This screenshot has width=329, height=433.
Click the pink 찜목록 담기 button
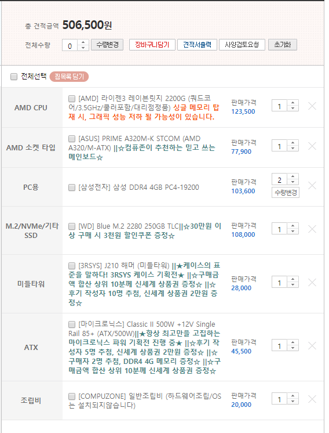69,77
